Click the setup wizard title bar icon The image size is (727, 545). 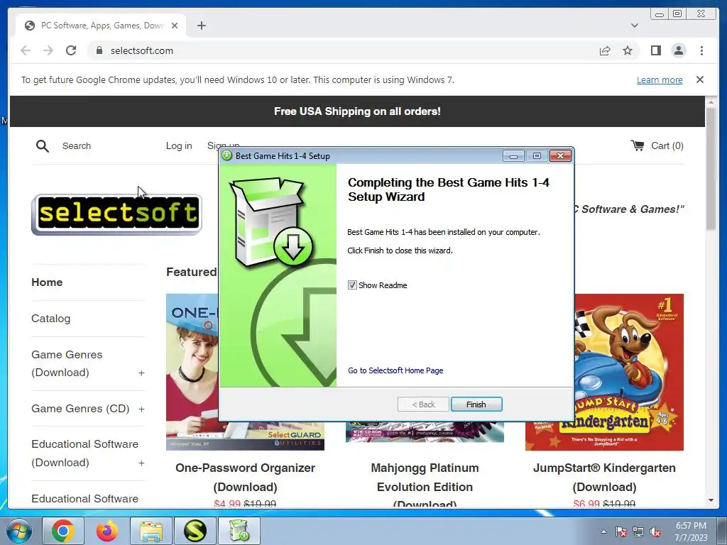(226, 155)
